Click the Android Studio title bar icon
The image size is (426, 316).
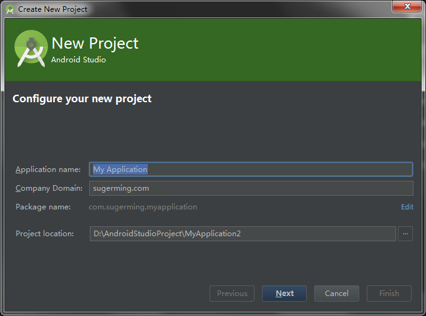coord(10,9)
